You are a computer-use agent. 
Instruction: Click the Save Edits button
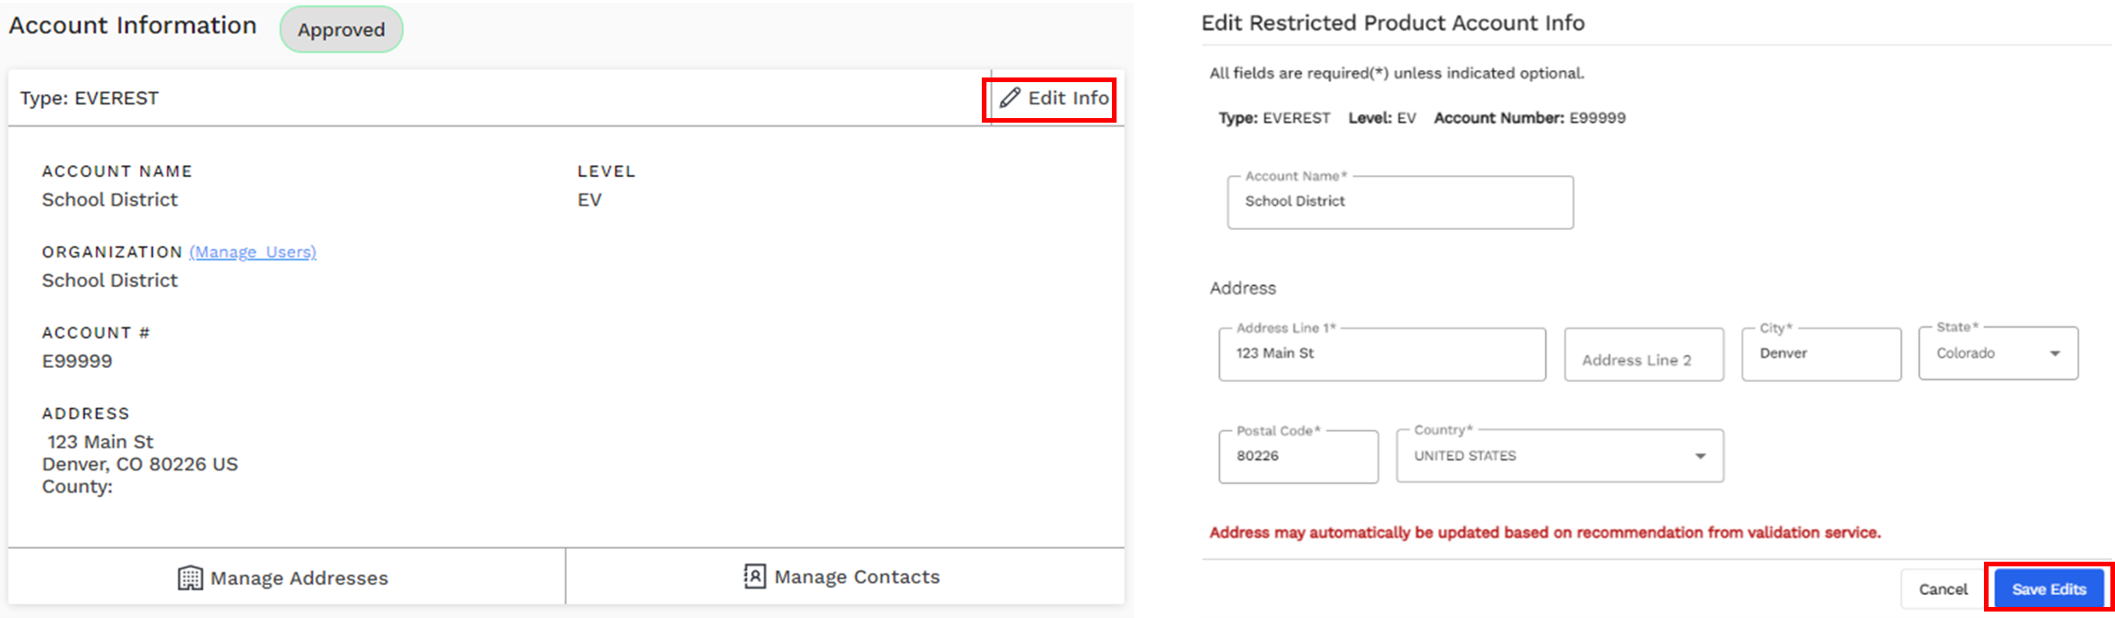tap(2048, 588)
